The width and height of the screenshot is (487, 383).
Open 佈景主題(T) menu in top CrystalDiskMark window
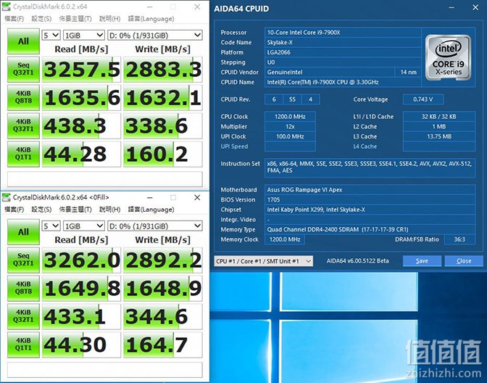(75, 19)
